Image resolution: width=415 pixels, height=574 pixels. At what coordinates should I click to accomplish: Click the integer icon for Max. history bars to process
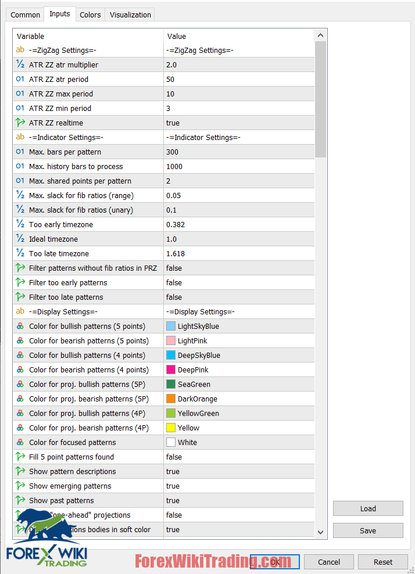point(20,166)
